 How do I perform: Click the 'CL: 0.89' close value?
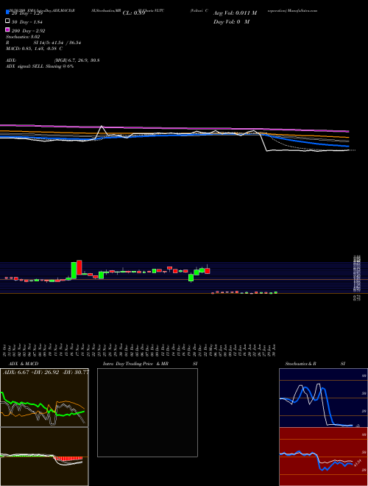click(x=133, y=13)
